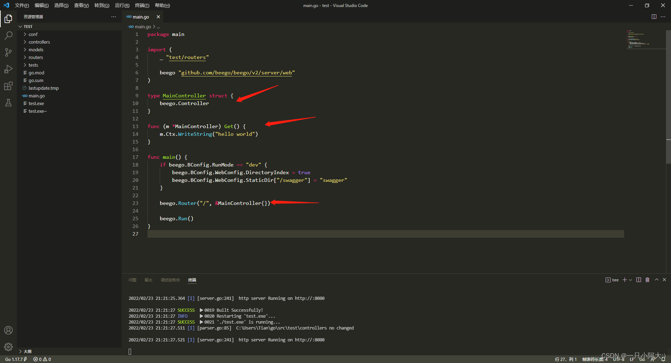Open the Manage gear icon
This screenshot has width=671, height=363.
pos(8,347)
